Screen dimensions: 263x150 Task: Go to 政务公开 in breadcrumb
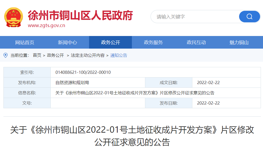(x=55, y=55)
